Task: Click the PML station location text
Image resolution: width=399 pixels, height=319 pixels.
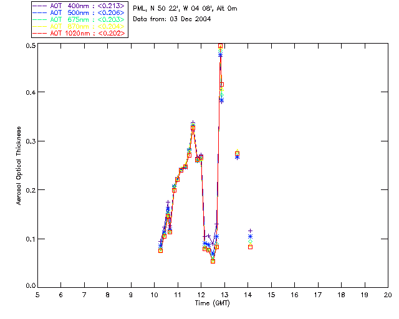Action: click(185, 8)
